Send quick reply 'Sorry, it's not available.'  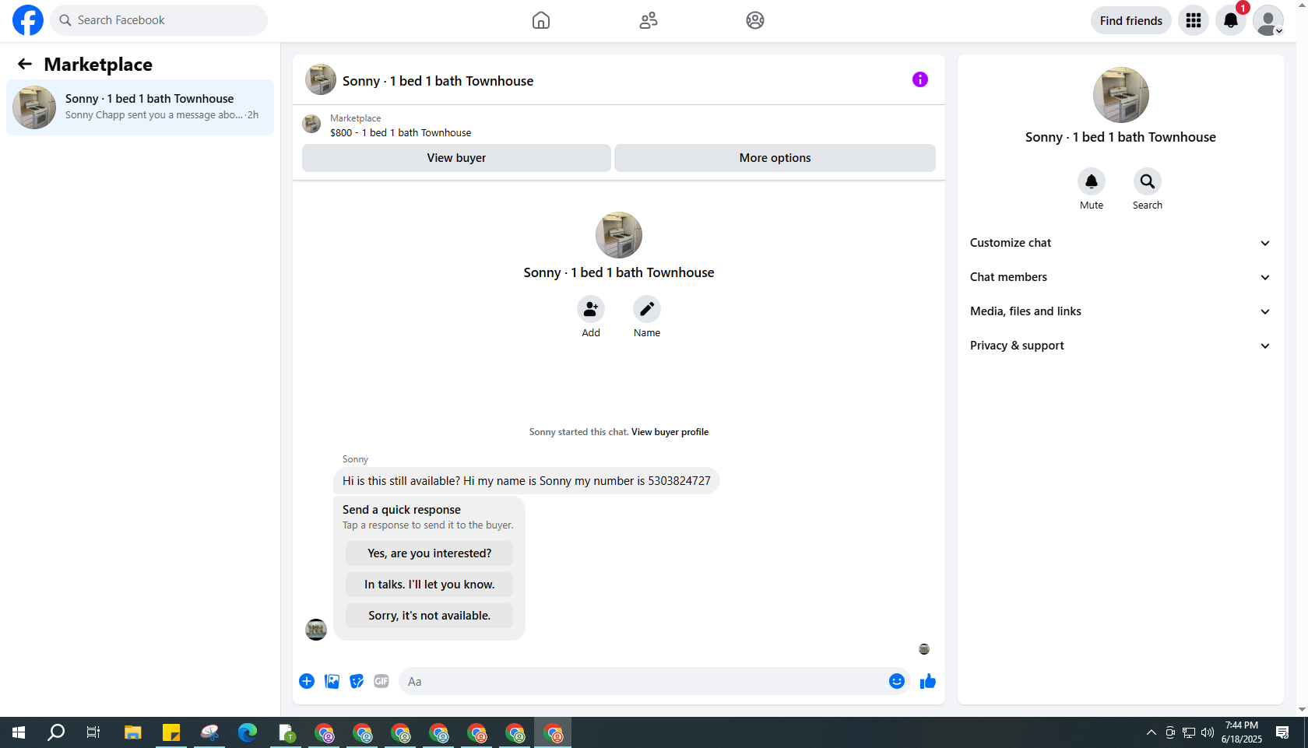click(x=430, y=616)
